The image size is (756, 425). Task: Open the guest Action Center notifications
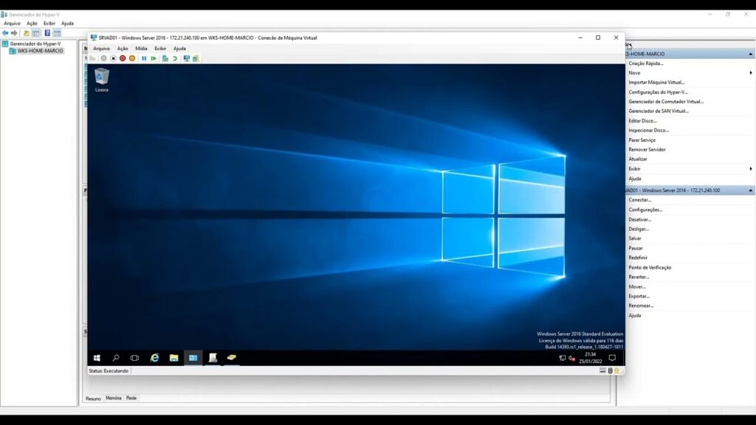coord(612,358)
